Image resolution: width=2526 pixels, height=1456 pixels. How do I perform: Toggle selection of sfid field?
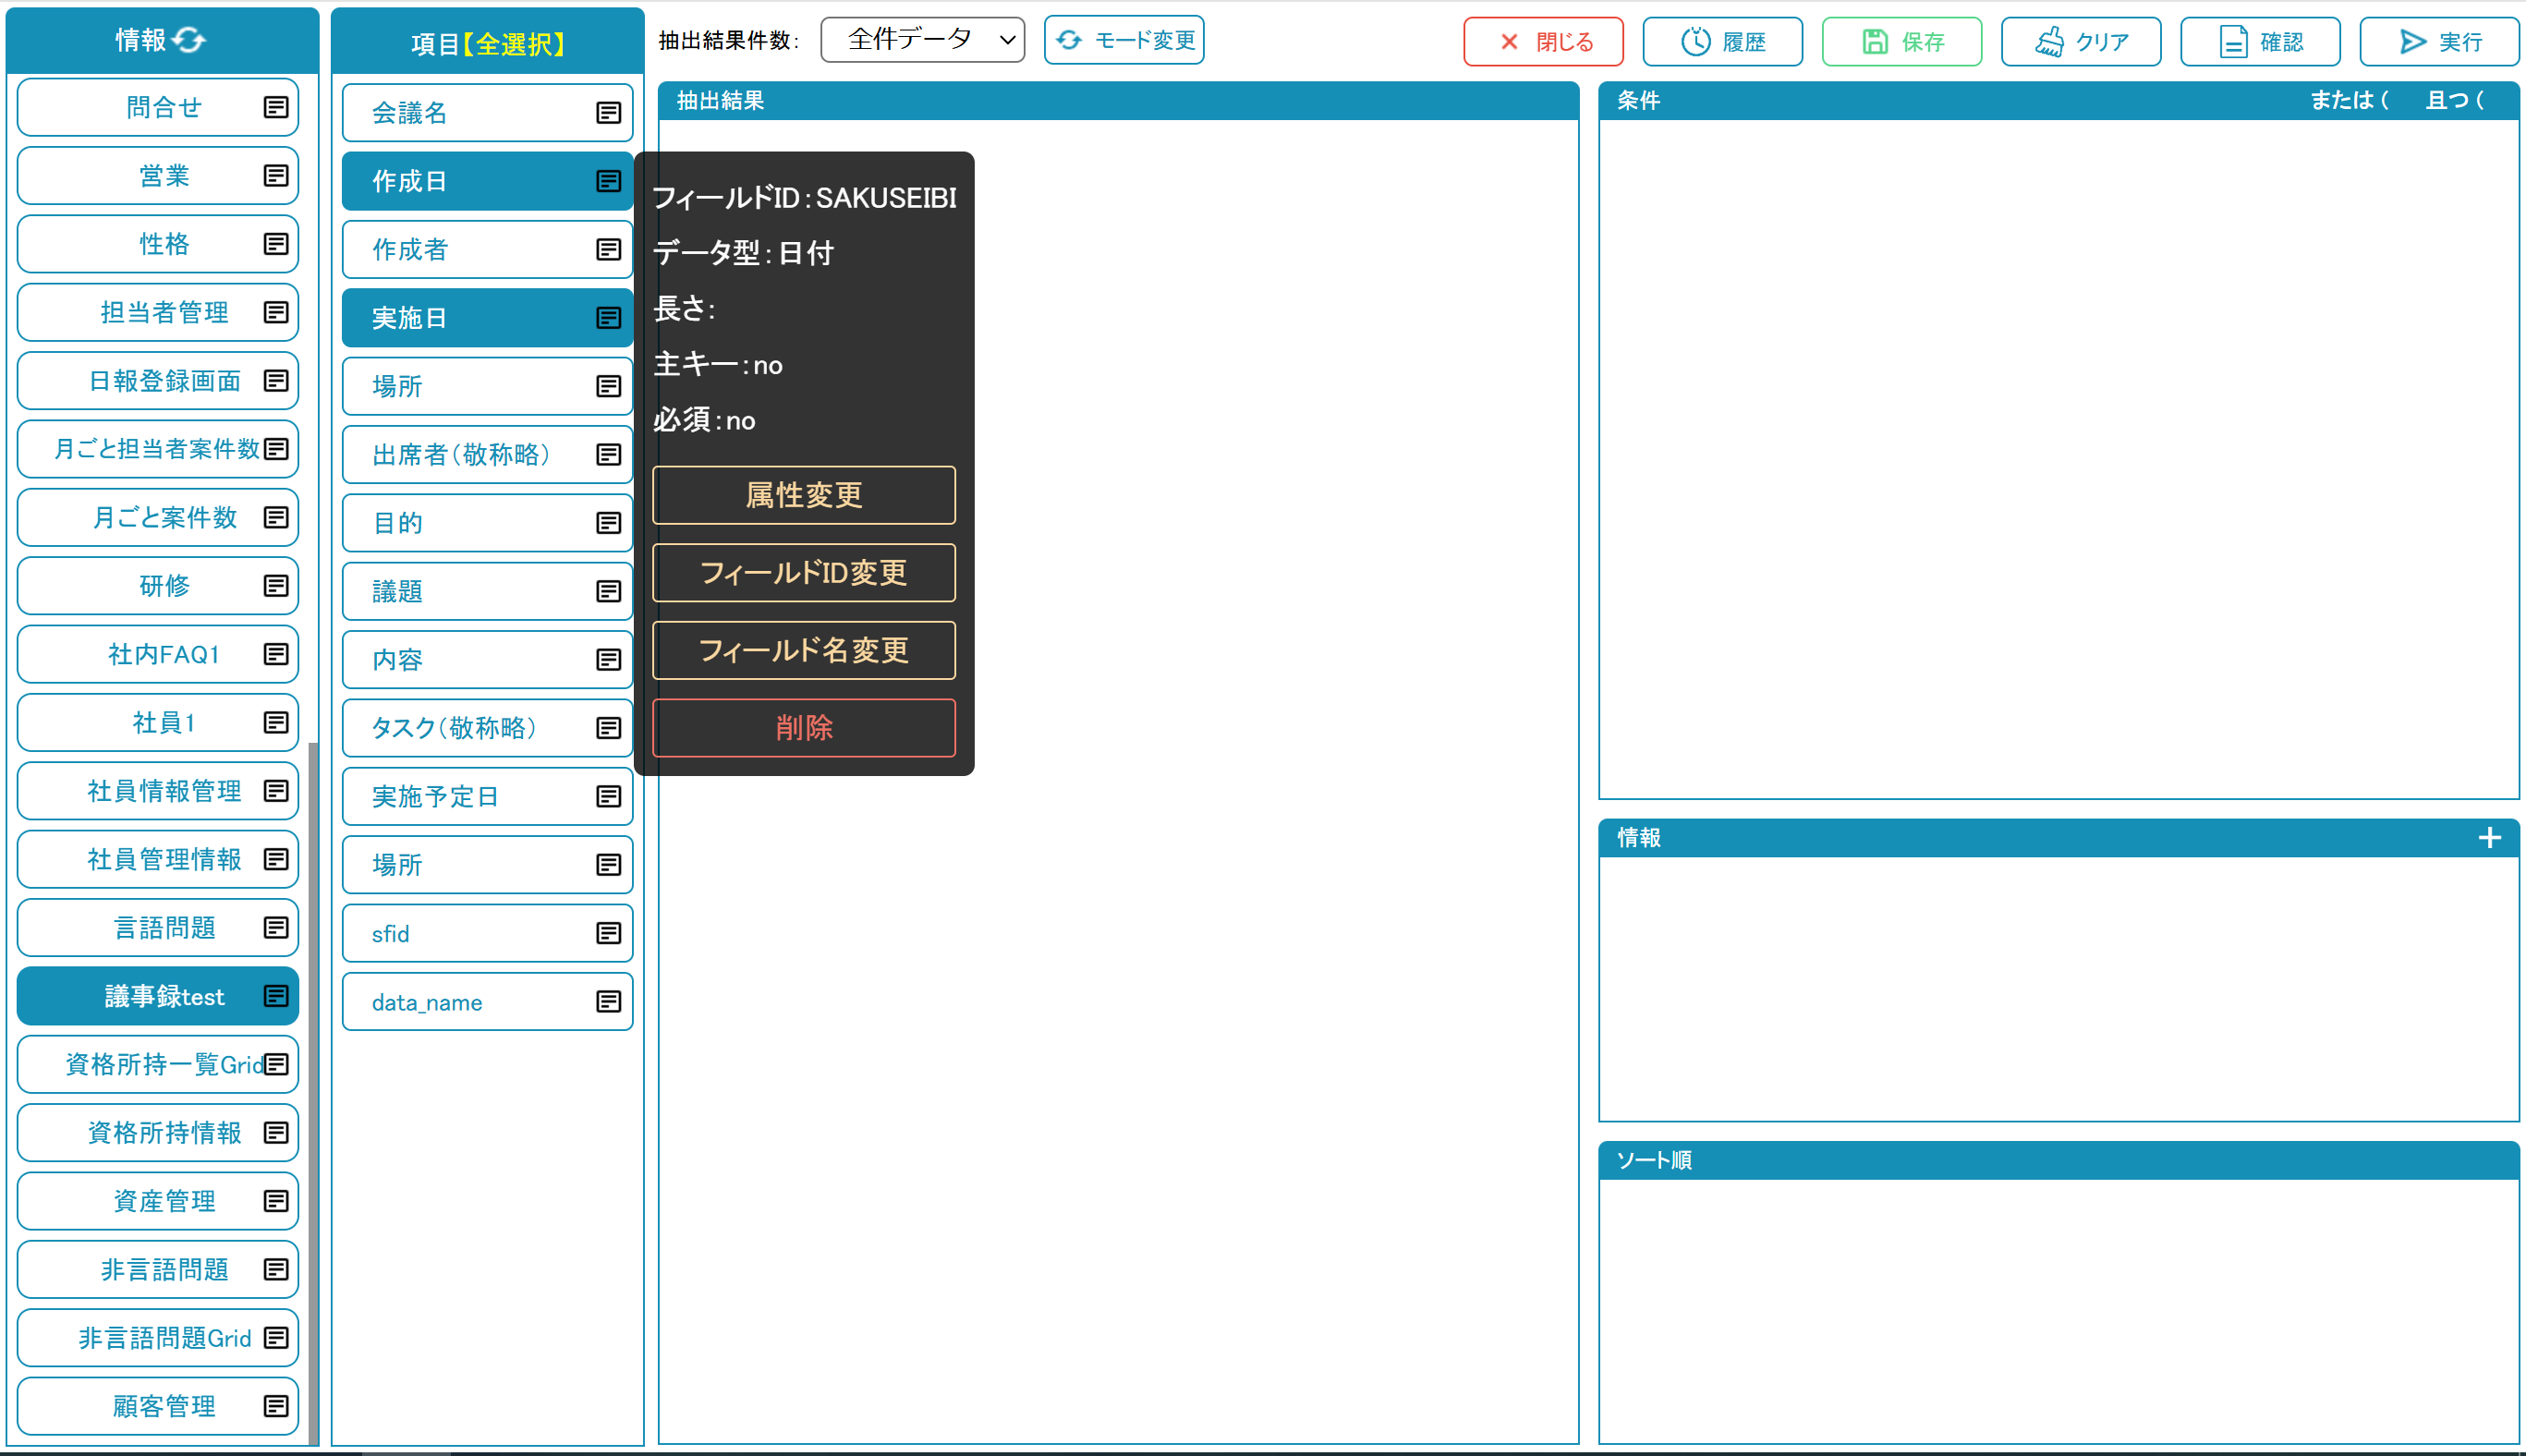point(487,933)
